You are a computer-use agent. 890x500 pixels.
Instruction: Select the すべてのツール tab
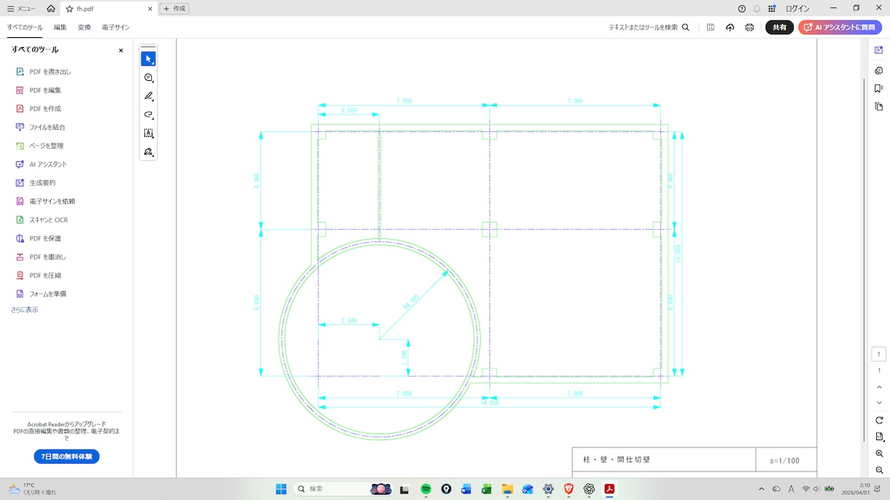click(25, 27)
